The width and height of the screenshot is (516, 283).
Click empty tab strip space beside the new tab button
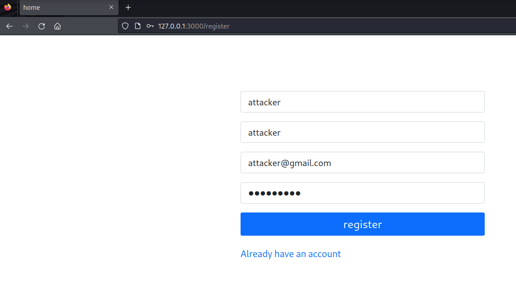pyautogui.click(x=313, y=7)
